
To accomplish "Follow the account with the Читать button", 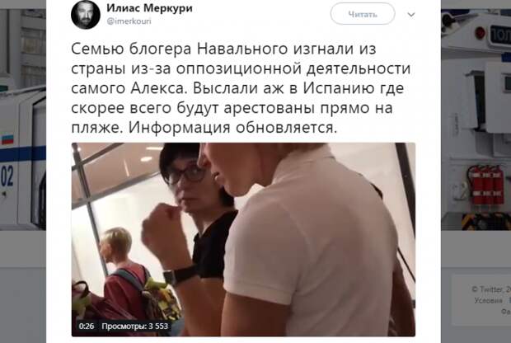I will (363, 14).
